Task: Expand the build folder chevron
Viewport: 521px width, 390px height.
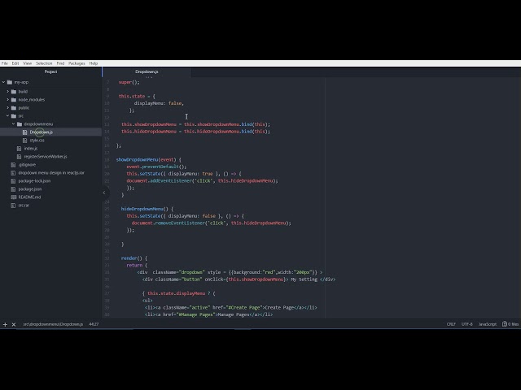Action: tap(8, 92)
